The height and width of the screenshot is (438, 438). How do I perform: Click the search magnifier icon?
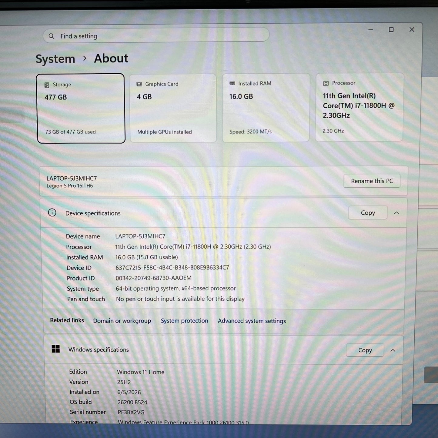tap(52, 36)
